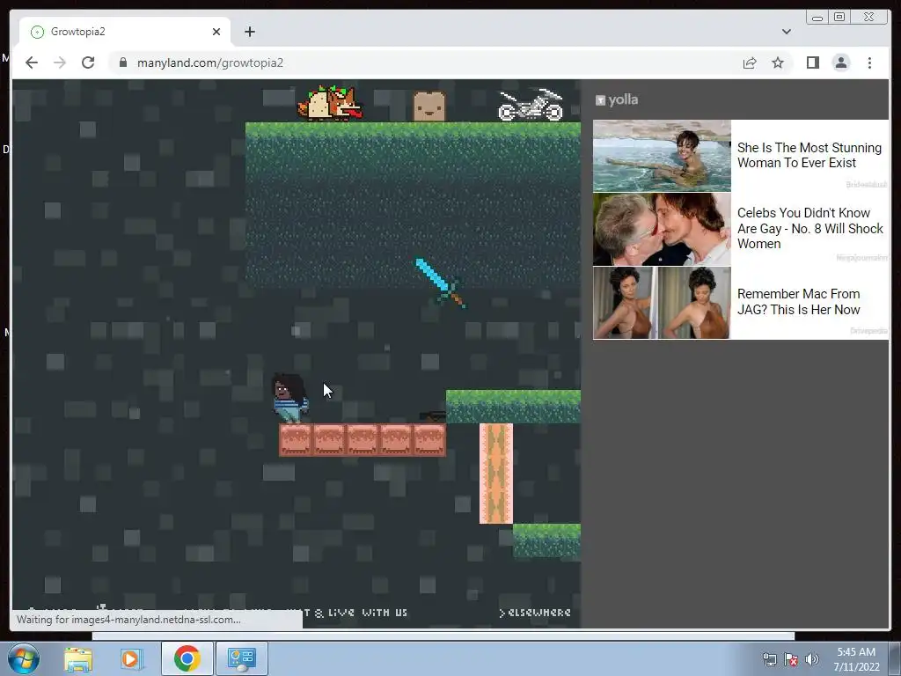This screenshot has width=901, height=676.
Task: Click the smiling toast block
Action: (429, 106)
